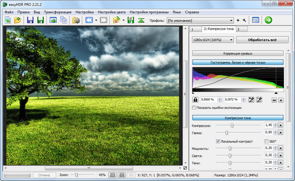This screenshot has height=181, width=295.
Task: Click the black point 0,0000 % stepper arrows
Action: click(x=220, y=100)
